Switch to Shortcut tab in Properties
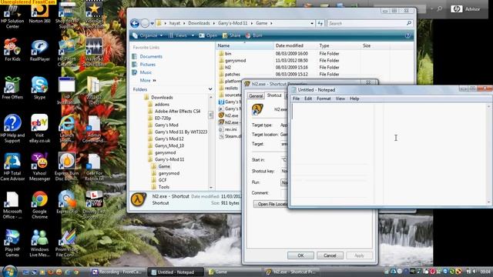The image size is (493, 277). pyautogui.click(x=274, y=95)
